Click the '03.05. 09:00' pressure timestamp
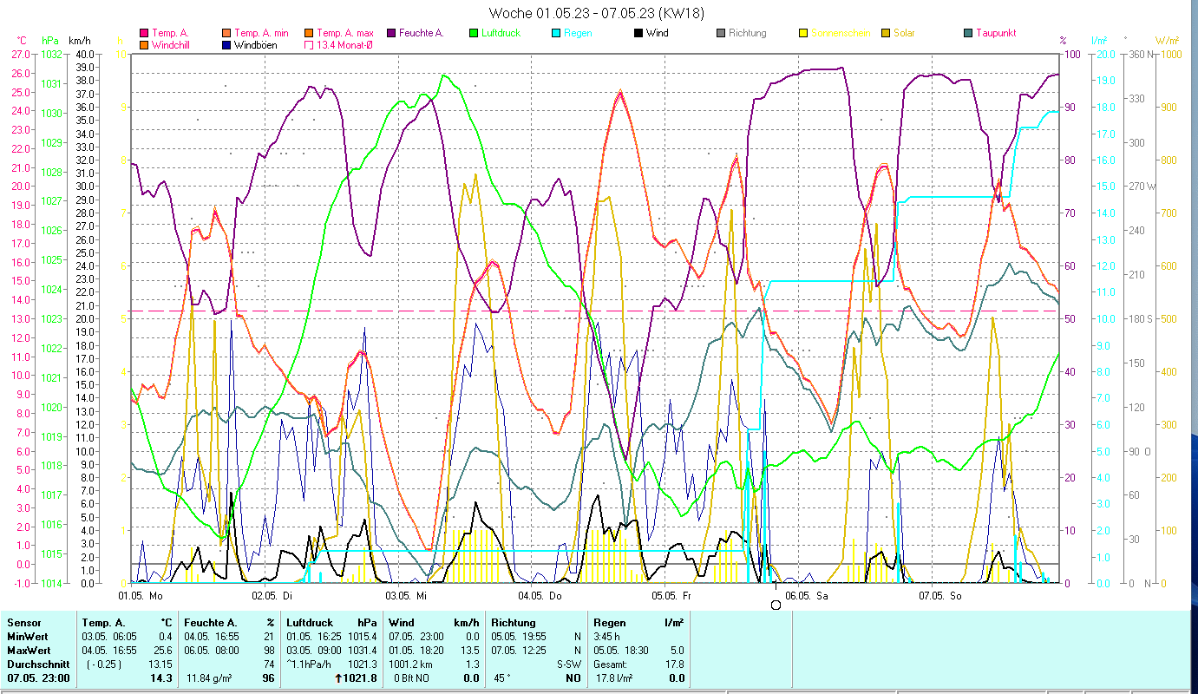This screenshot has height=694, width=1198. click(x=315, y=651)
